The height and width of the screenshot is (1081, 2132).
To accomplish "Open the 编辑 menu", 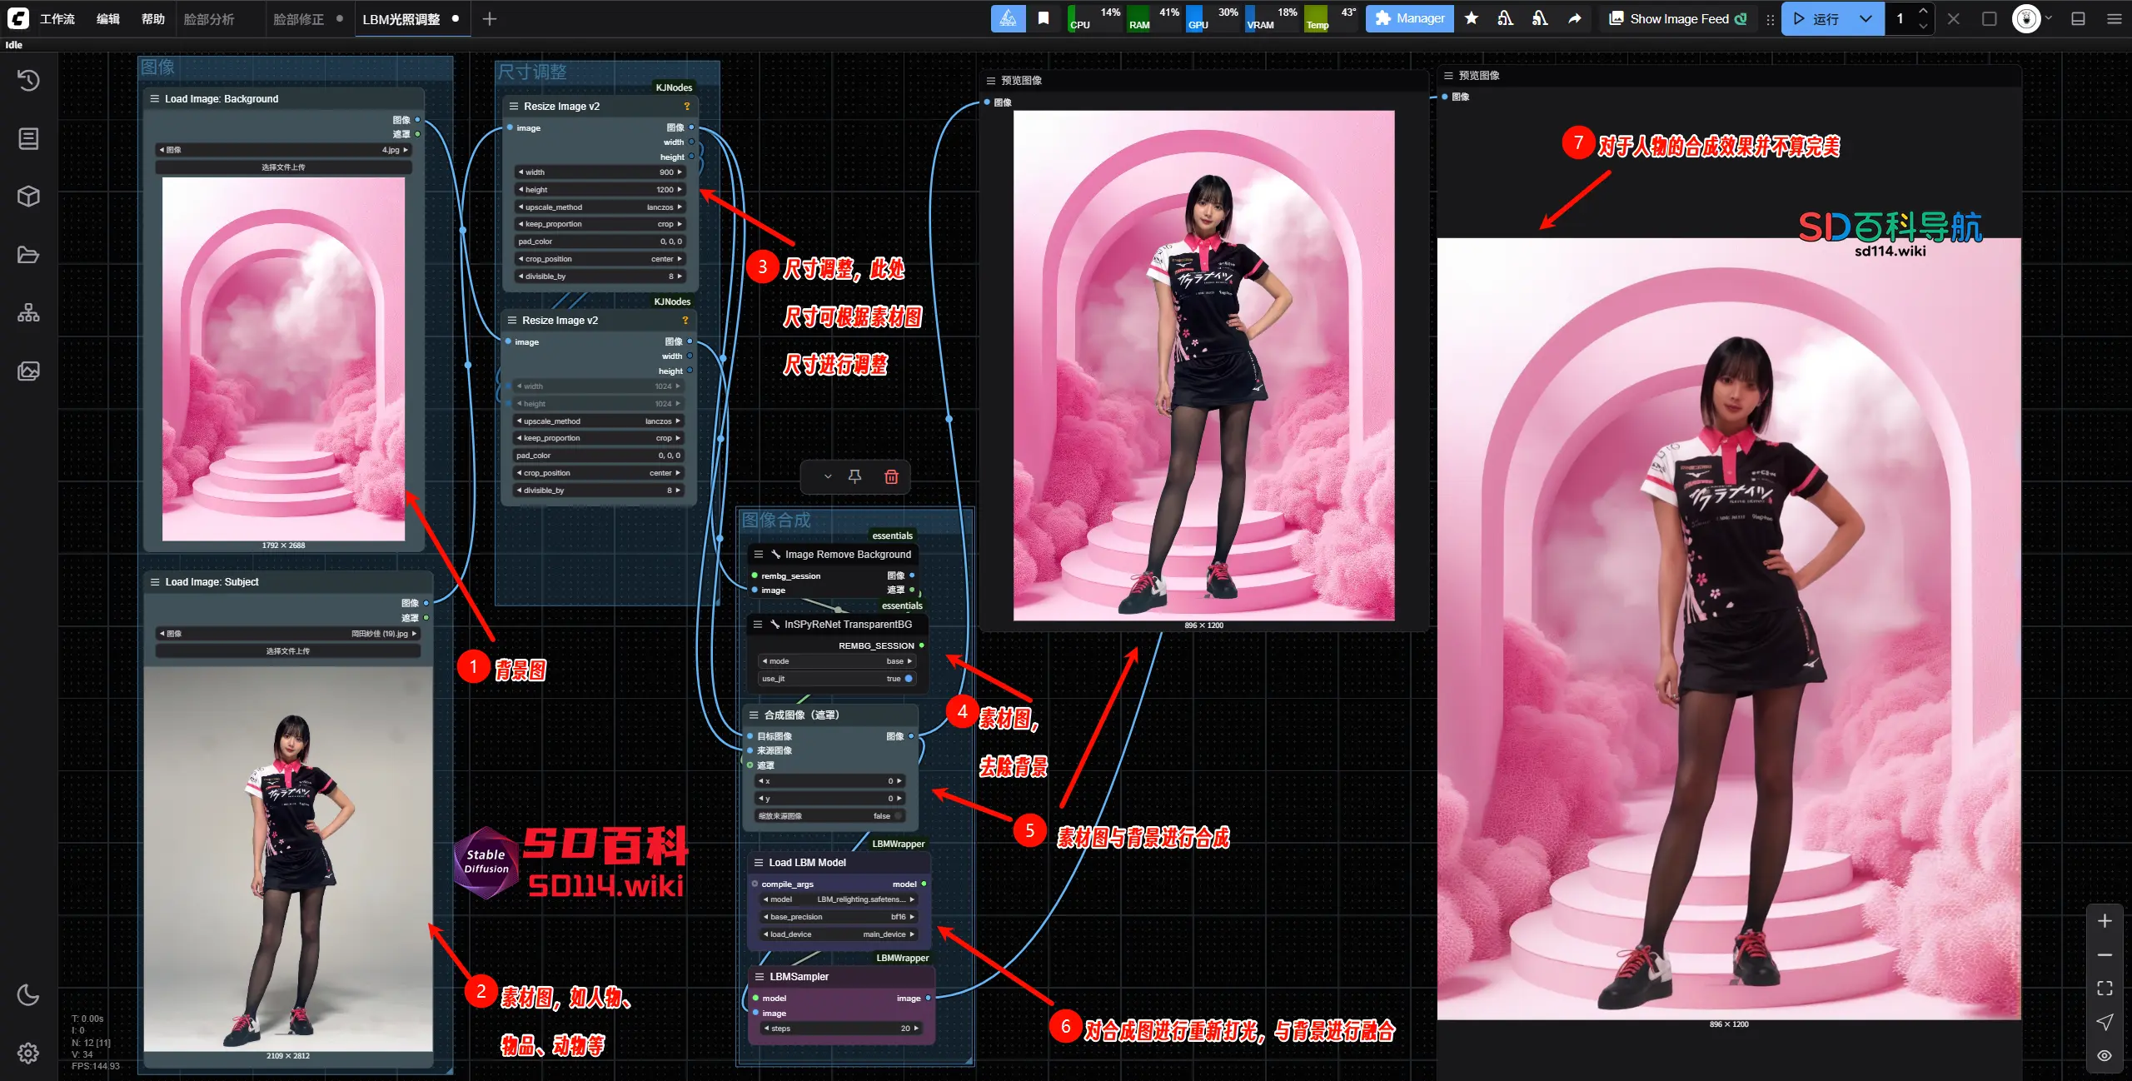I will (108, 18).
